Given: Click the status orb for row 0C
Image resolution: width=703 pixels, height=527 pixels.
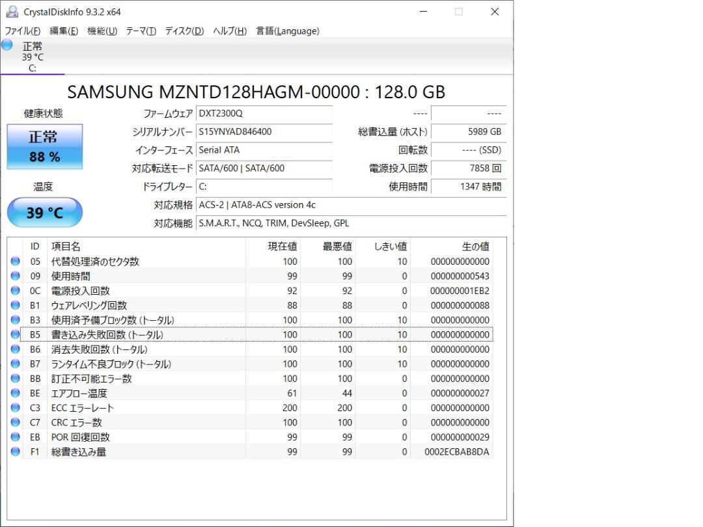Looking at the screenshot, I should coord(15,290).
